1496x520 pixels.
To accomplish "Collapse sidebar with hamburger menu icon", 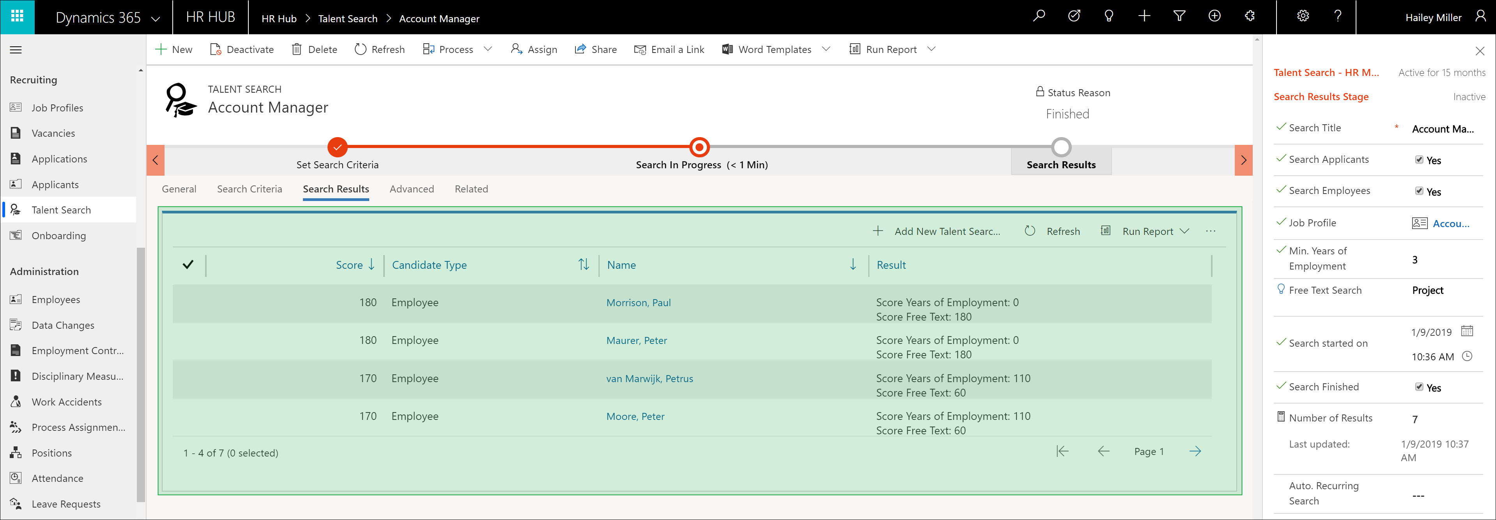I will [16, 50].
